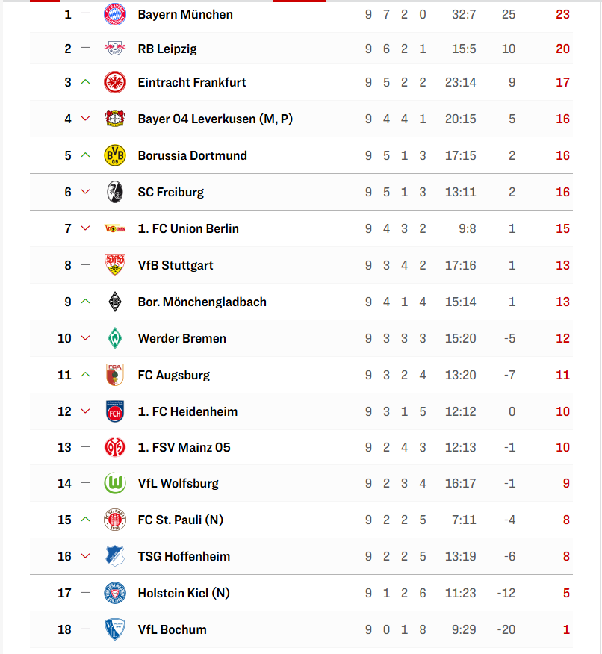602x654 pixels.
Task: Click the VfB Stuttgart crest
Action: click(115, 265)
